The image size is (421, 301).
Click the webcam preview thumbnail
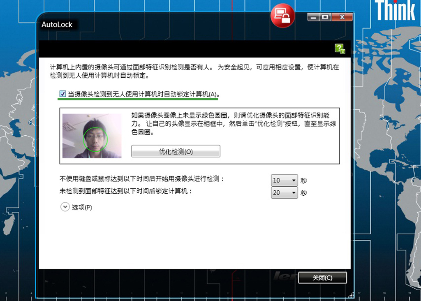[x=92, y=136]
